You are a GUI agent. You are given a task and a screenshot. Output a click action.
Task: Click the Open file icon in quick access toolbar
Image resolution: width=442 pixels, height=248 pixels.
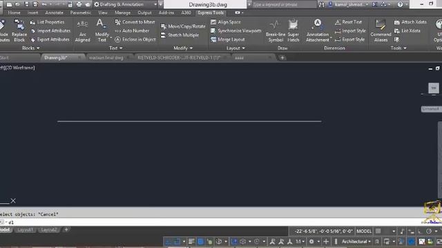click(x=17, y=4)
